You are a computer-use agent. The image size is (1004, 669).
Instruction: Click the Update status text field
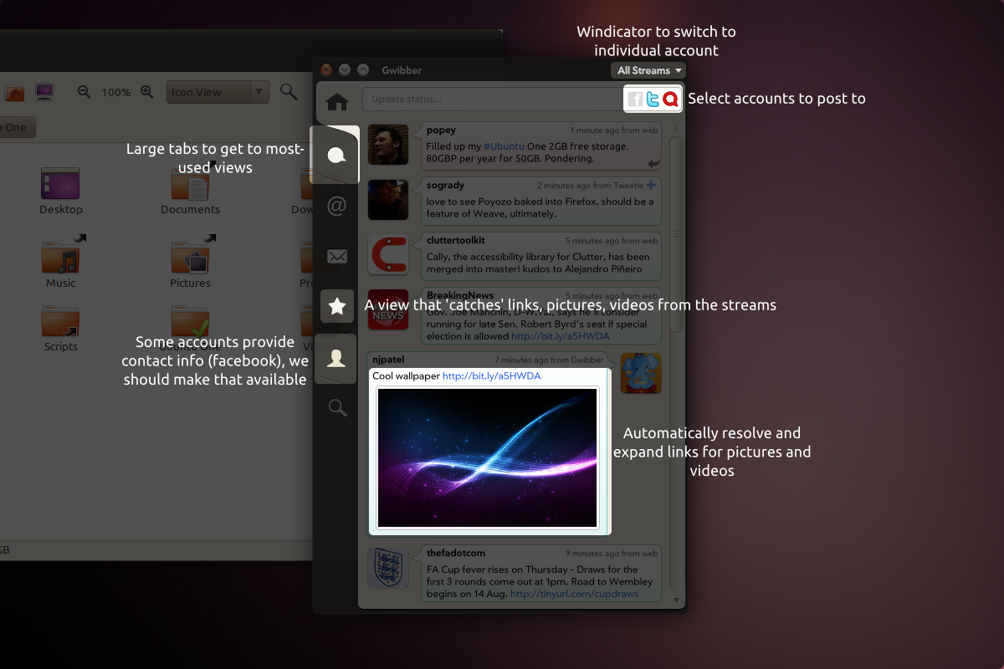coord(494,100)
